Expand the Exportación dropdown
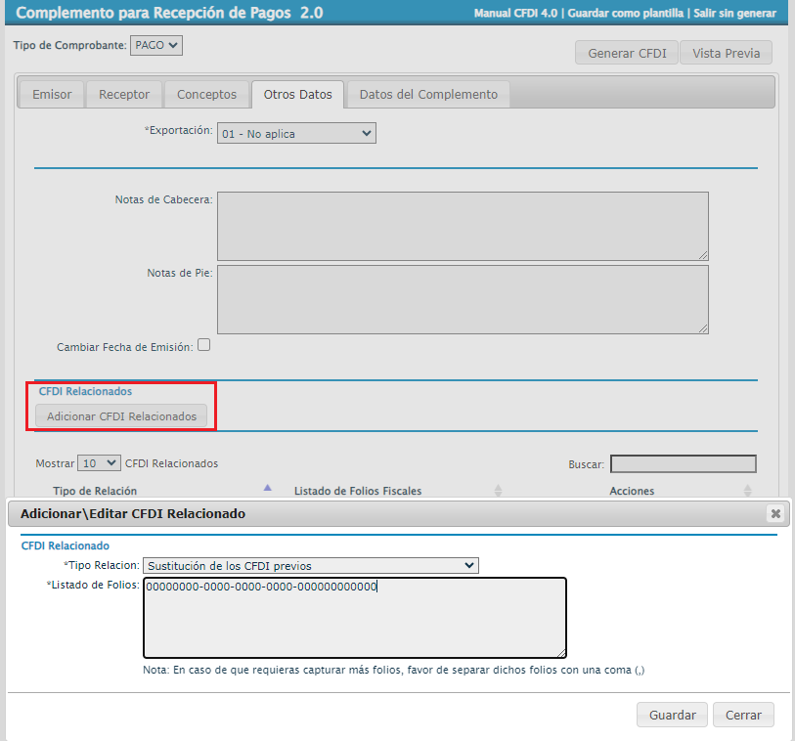 tap(296, 133)
